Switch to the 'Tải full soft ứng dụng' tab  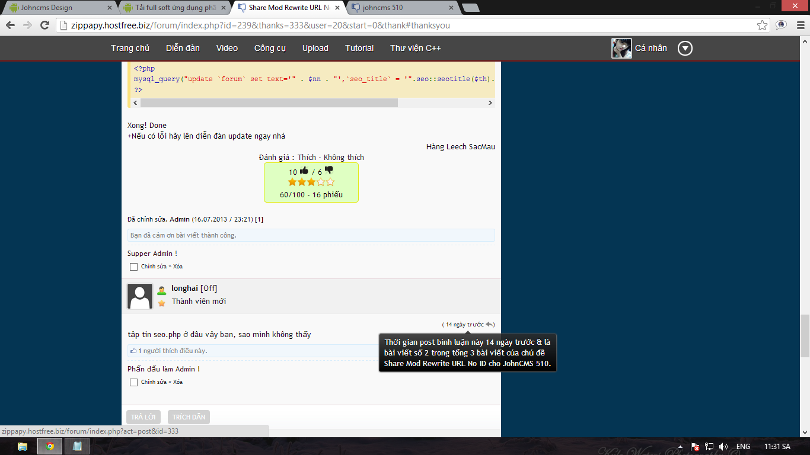pyautogui.click(x=172, y=8)
